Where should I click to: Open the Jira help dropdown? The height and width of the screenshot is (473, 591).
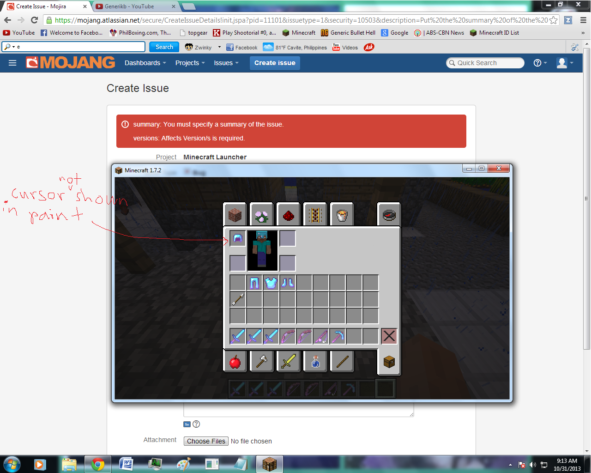540,63
